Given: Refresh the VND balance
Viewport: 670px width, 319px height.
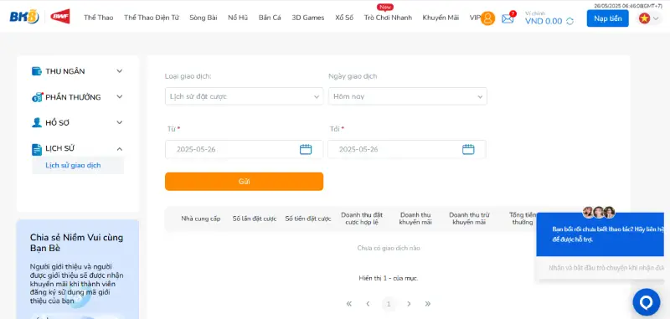Looking at the screenshot, I should [569, 22].
